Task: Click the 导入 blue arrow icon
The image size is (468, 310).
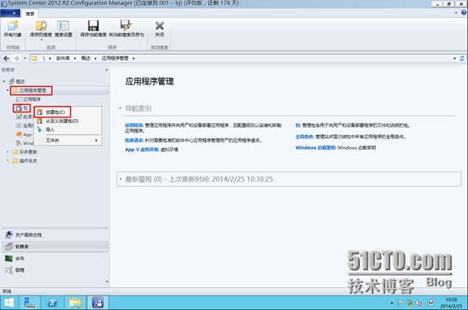Action: coord(40,129)
